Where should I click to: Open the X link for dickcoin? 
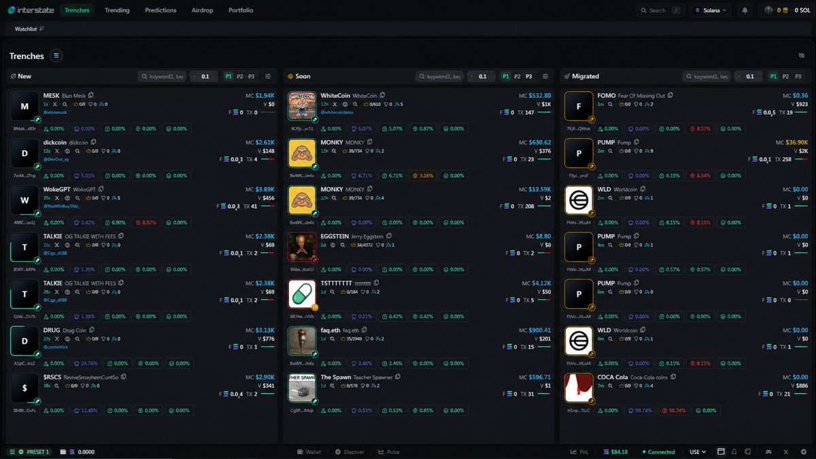pos(56,151)
